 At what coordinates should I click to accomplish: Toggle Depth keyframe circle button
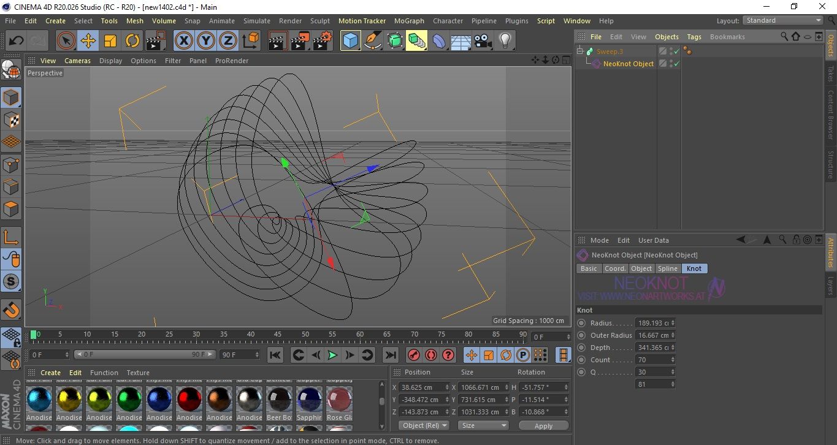pos(581,348)
